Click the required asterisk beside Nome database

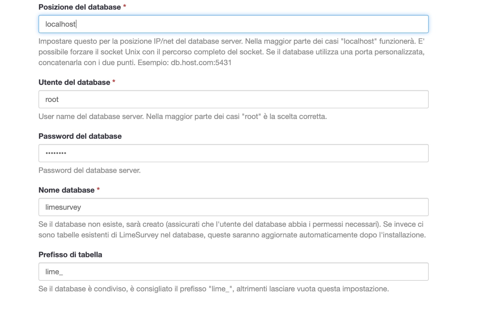tap(98, 190)
